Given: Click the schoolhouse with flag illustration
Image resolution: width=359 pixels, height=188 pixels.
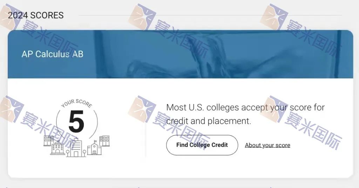Looking at the screenshot, I should click(94, 148).
